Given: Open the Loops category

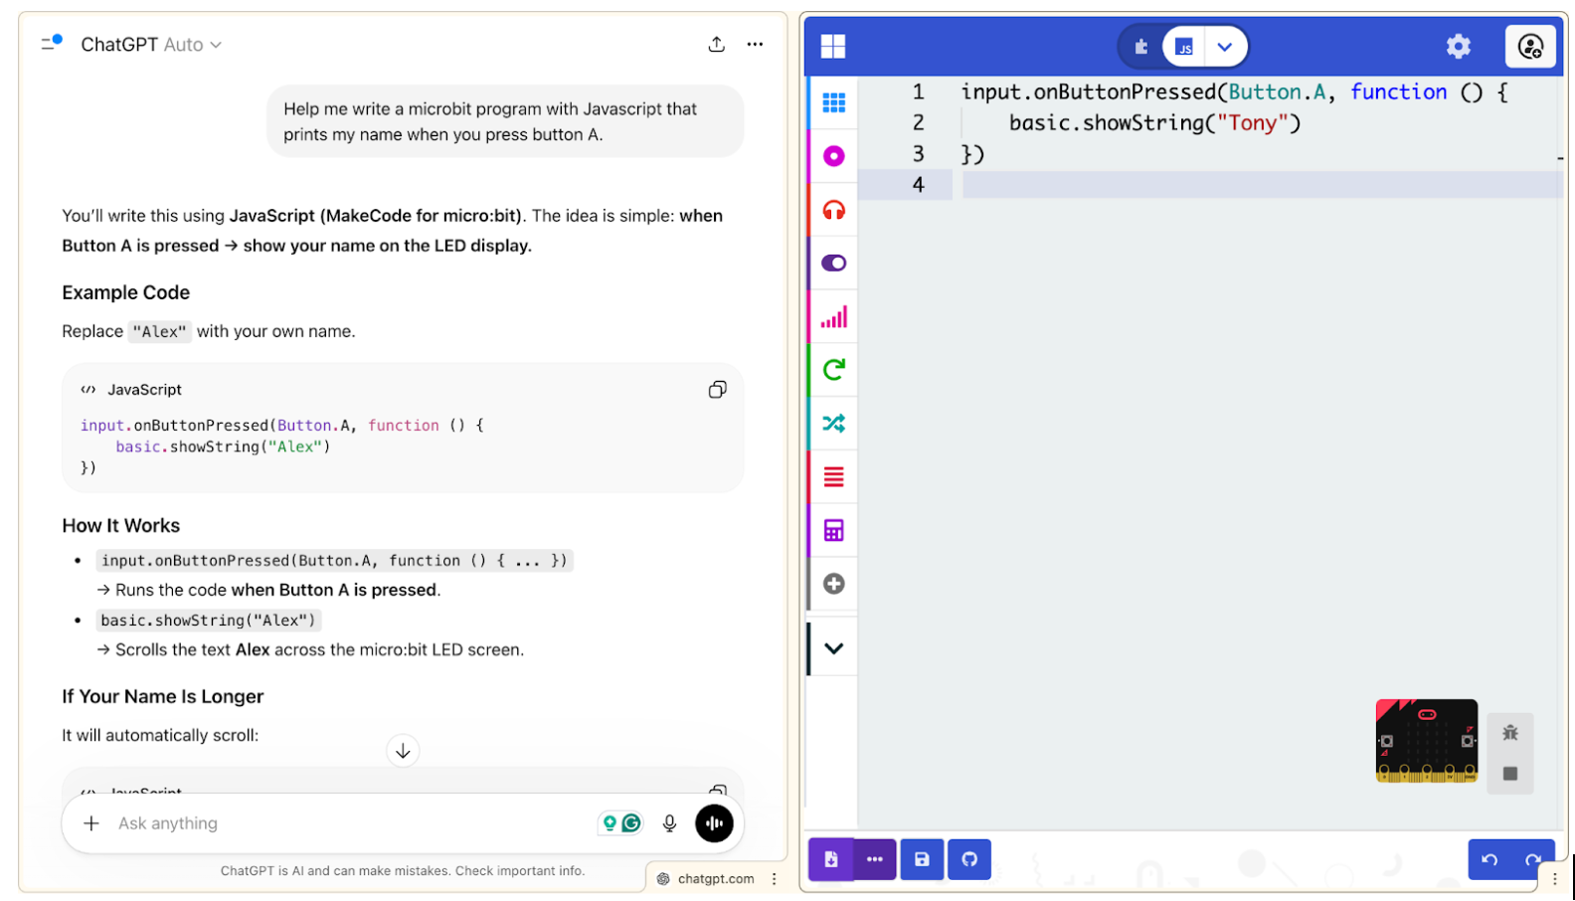Looking at the screenshot, I should point(833,370).
